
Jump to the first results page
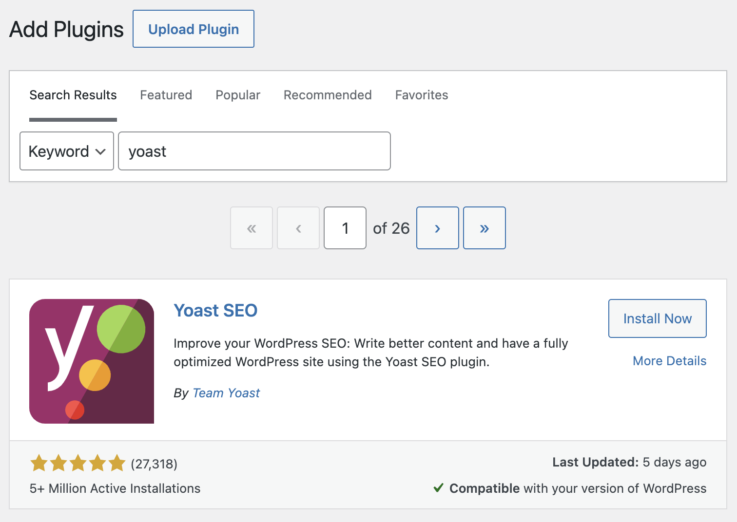pos(251,228)
